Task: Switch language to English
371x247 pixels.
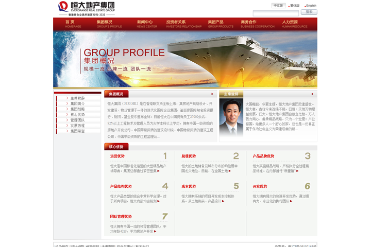Action: [311, 6]
